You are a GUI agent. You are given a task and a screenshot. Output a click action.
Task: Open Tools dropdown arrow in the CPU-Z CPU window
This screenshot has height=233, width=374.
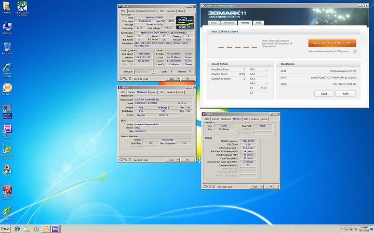coord(178,79)
